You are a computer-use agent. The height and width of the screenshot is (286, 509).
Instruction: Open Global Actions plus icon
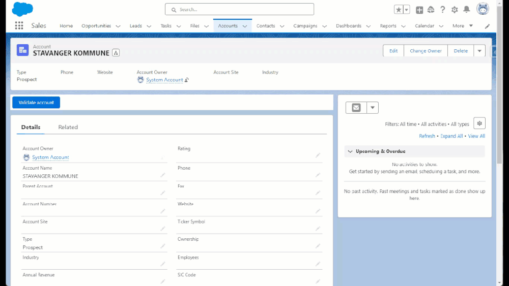(x=419, y=10)
